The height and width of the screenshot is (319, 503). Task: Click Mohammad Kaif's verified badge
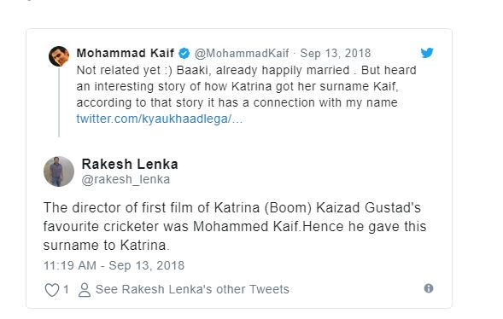184,53
